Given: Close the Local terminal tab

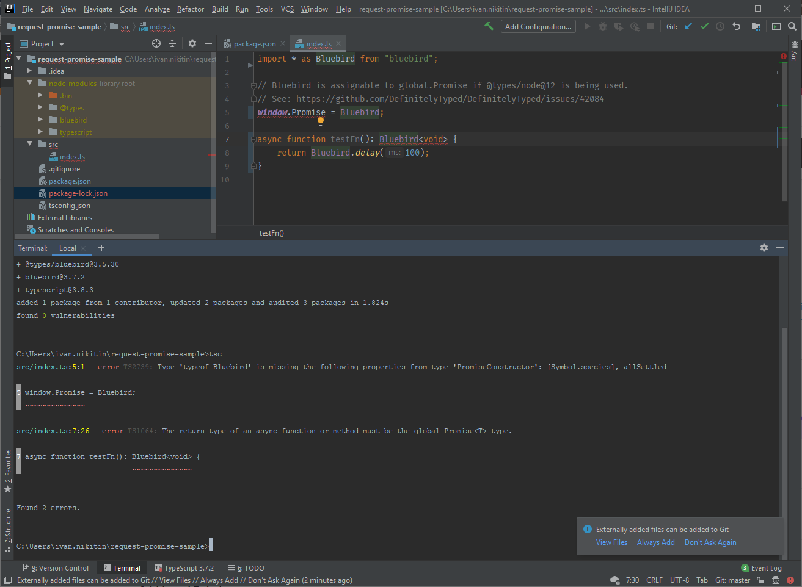Looking at the screenshot, I should click(83, 248).
